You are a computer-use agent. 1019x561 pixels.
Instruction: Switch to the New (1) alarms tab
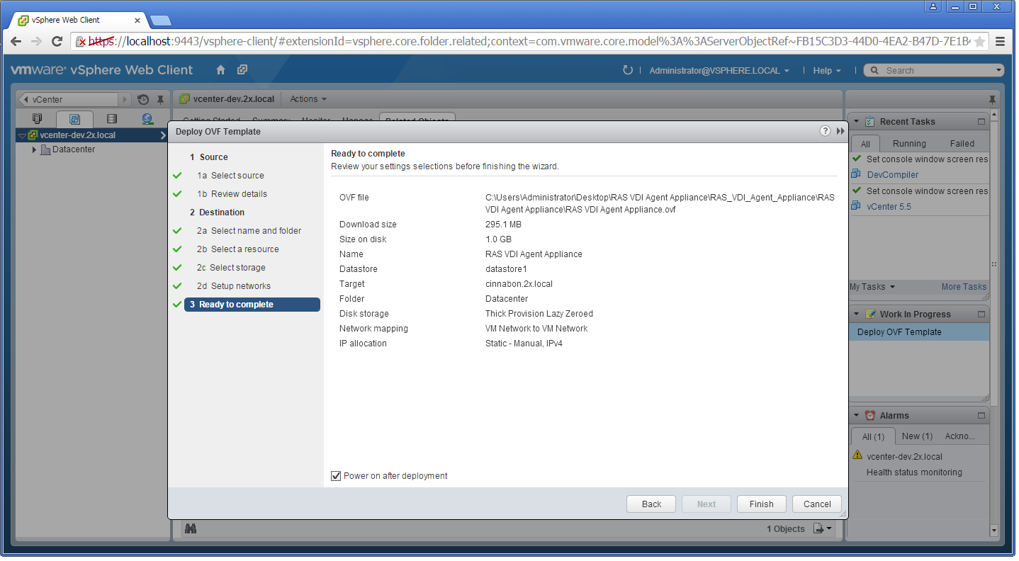tap(917, 436)
